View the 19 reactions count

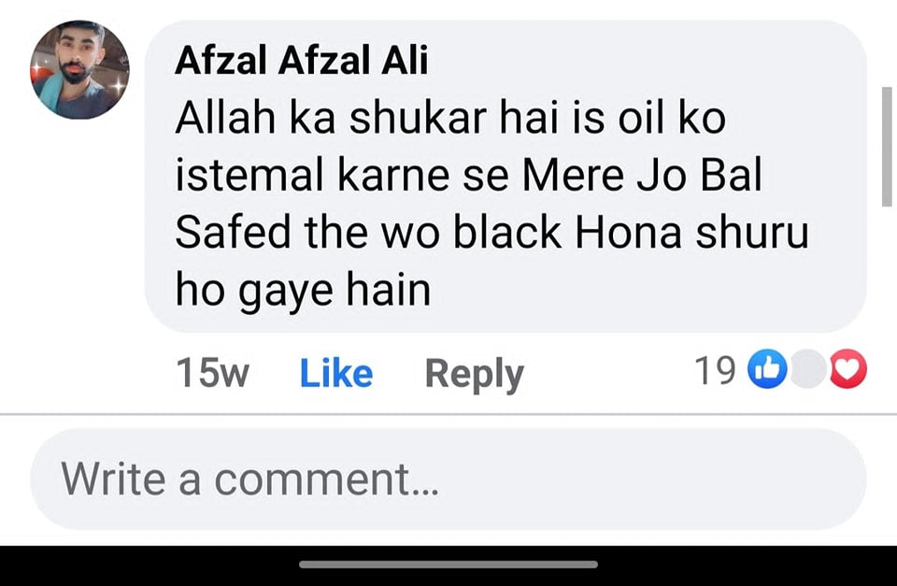click(715, 371)
